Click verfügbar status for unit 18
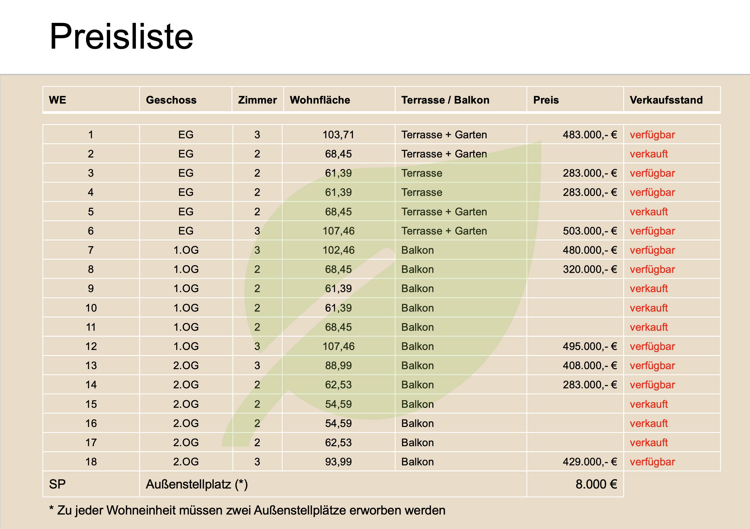750x529 pixels. click(652, 462)
